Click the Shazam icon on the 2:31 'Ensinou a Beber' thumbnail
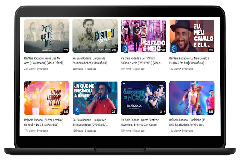 point(77,110)
